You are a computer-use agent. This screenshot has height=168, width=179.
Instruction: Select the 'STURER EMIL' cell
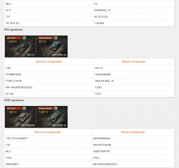[x=49, y=75]
